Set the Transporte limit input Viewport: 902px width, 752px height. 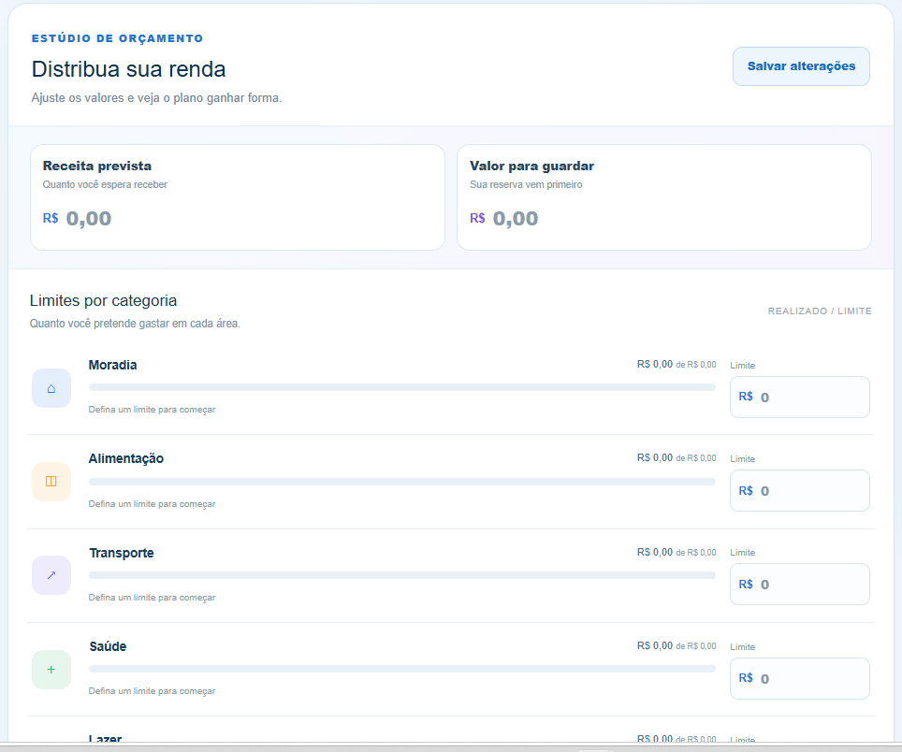[800, 585]
